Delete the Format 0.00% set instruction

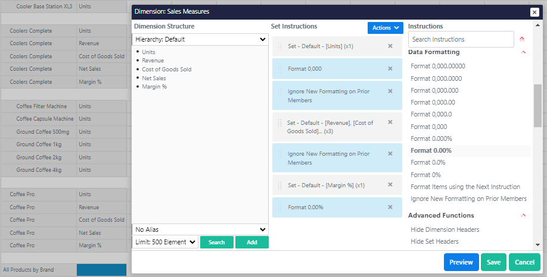click(x=390, y=207)
